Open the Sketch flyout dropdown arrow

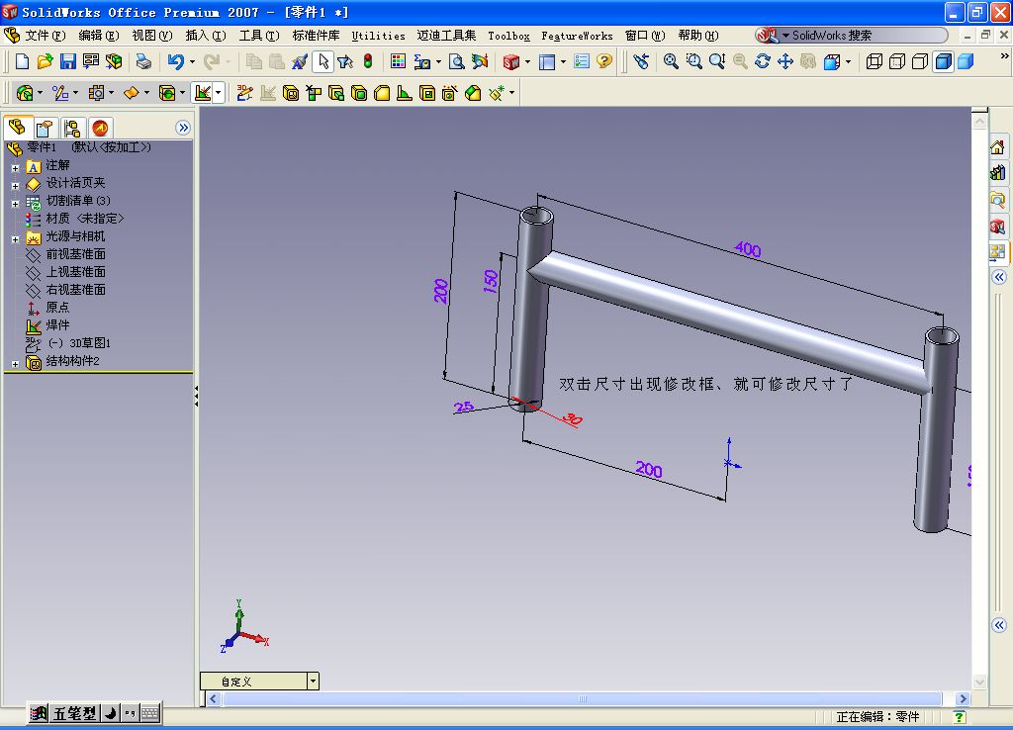pyautogui.click(x=75, y=93)
